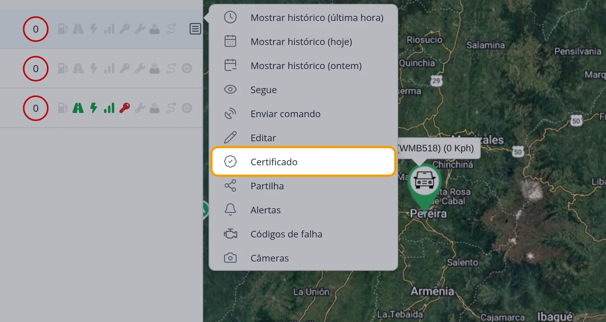606x322 pixels.
Task: Click the camera icon for Câmeras
Action: (x=230, y=258)
